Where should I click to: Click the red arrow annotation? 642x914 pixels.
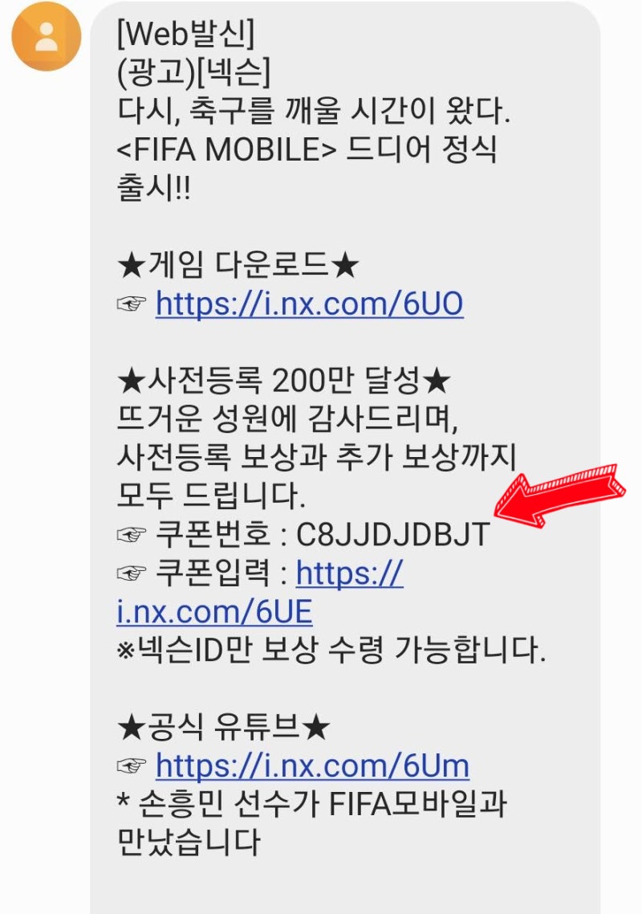559,494
